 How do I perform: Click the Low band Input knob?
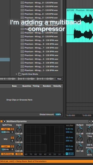(x=19, y=147)
